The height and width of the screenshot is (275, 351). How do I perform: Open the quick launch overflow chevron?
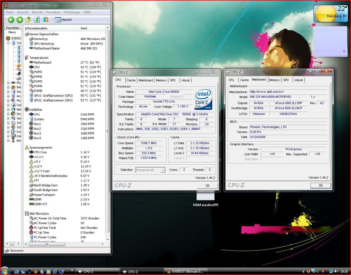72,270
